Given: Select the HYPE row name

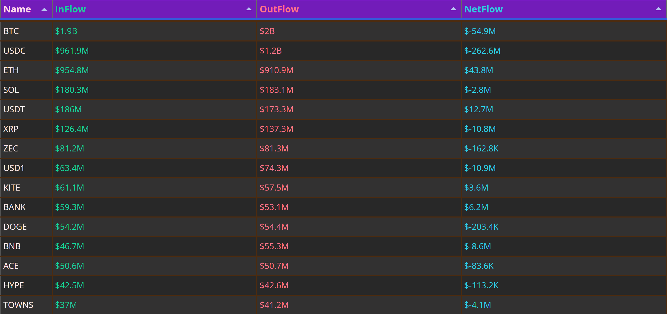Looking at the screenshot, I should coord(14,285).
